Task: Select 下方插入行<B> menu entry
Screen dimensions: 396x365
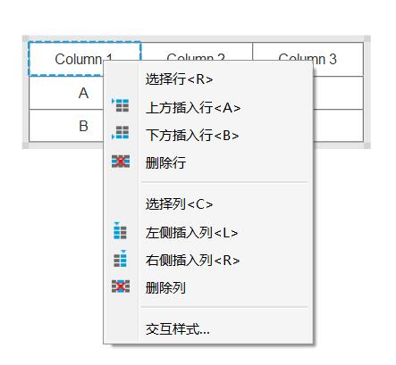Action: [x=208, y=135]
